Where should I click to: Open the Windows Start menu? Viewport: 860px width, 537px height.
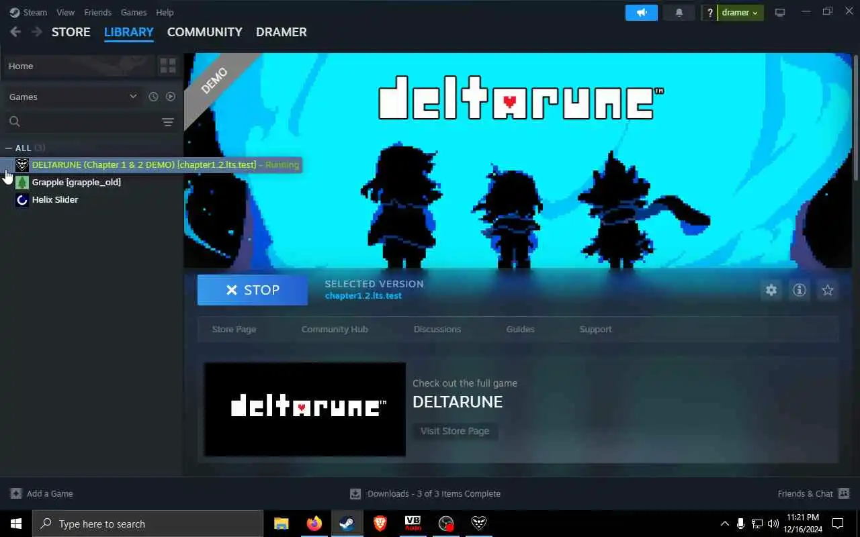(x=16, y=524)
